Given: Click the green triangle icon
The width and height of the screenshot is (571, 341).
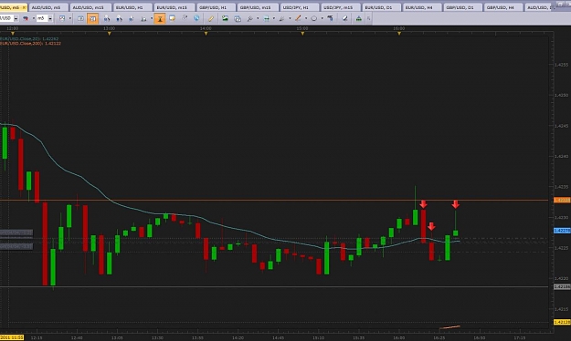Looking at the screenshot, I should (x=359, y=18).
